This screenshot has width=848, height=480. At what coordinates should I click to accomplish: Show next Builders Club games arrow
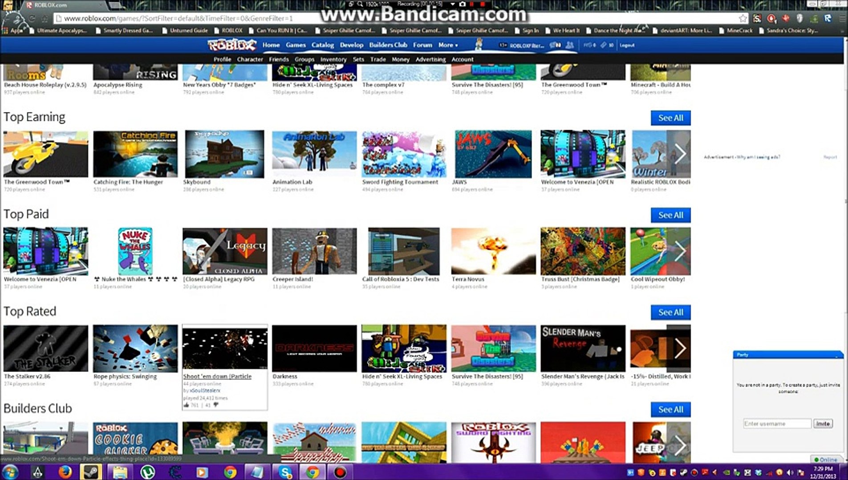pyautogui.click(x=680, y=444)
